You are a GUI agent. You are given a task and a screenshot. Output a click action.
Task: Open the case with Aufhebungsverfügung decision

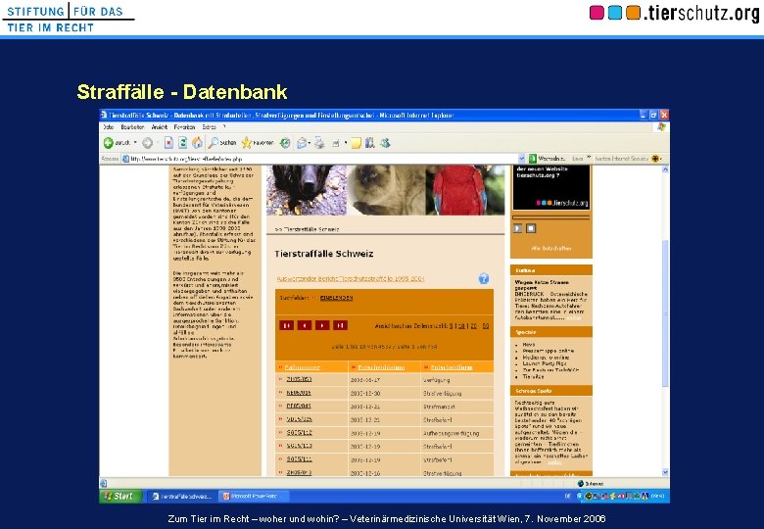pos(299,433)
